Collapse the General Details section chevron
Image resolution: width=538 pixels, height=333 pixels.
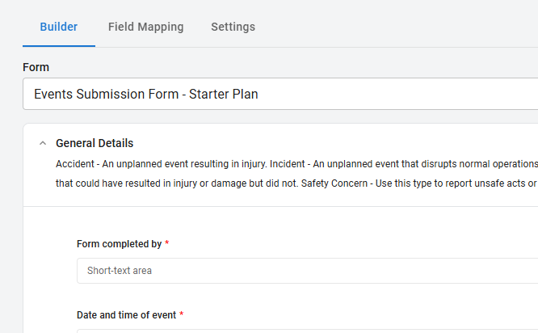pyautogui.click(x=42, y=143)
